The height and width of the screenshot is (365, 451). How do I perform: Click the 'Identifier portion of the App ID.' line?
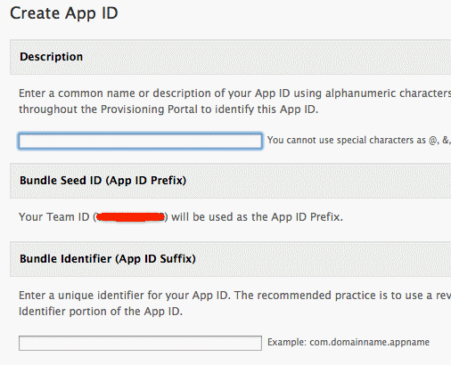[101, 312]
